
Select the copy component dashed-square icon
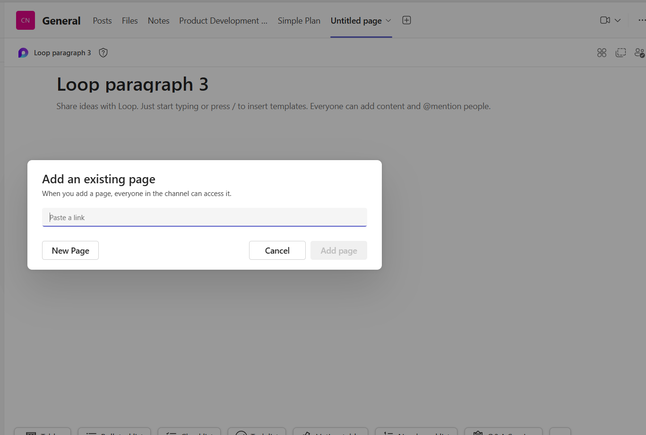pos(620,53)
